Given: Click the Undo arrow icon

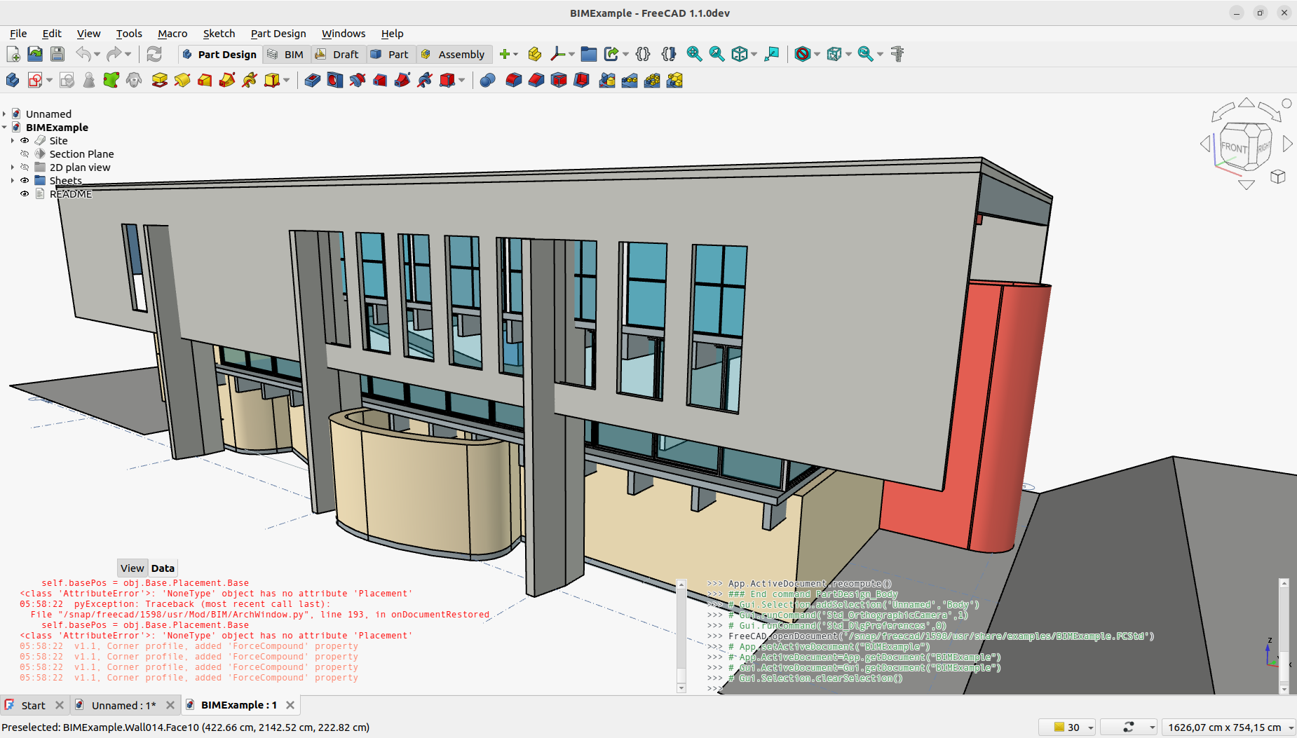Looking at the screenshot, I should tap(83, 54).
